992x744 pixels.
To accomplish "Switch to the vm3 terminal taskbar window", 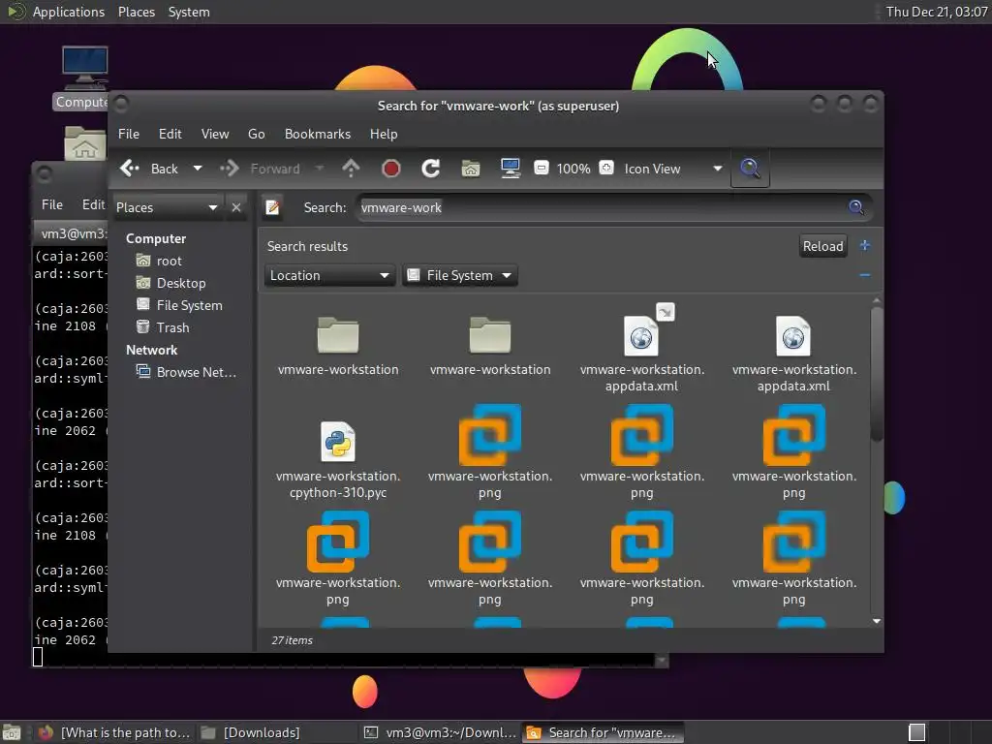I will tap(441, 732).
